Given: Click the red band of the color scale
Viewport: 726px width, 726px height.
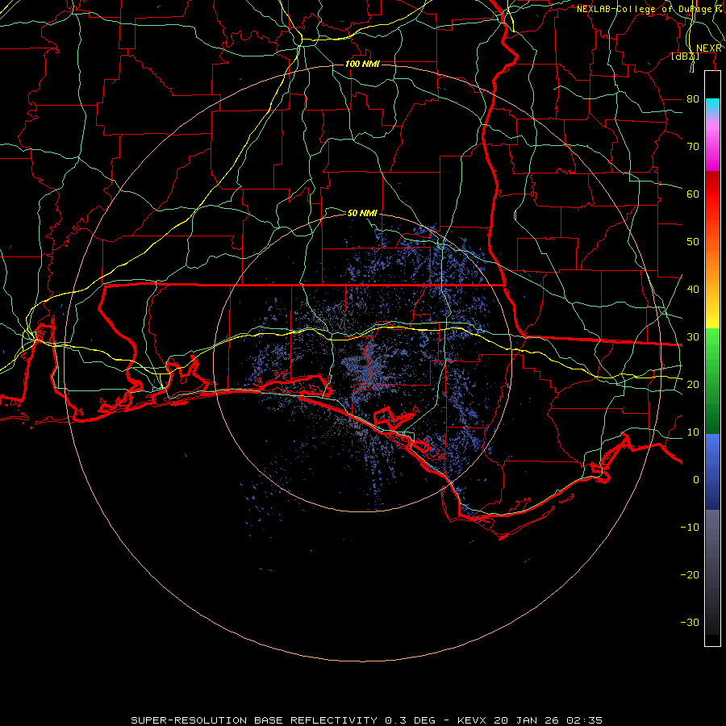Looking at the screenshot, I should tap(712, 194).
